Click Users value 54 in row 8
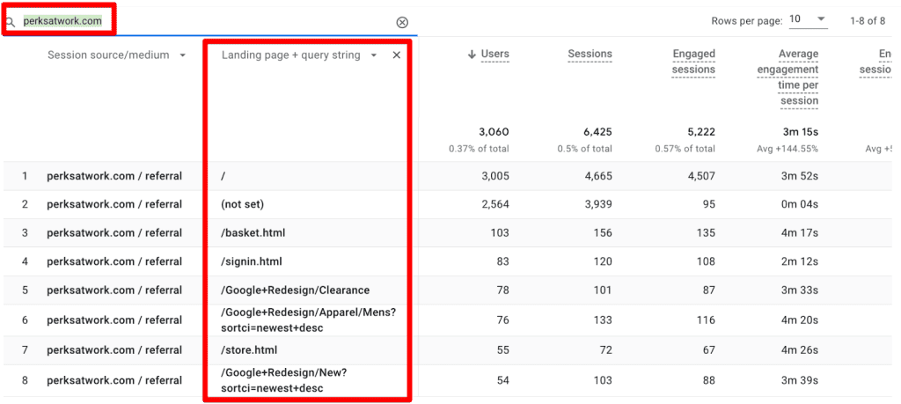 pyautogui.click(x=502, y=380)
